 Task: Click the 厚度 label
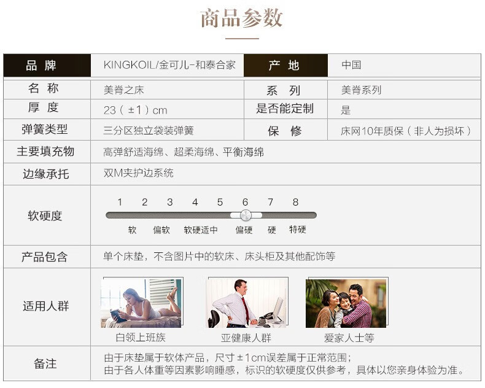coord(44,107)
